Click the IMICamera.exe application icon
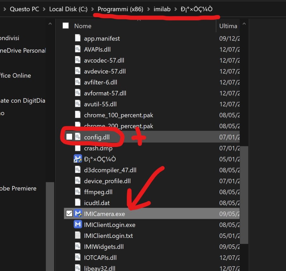Screen dimensions: 286x271 (78, 214)
